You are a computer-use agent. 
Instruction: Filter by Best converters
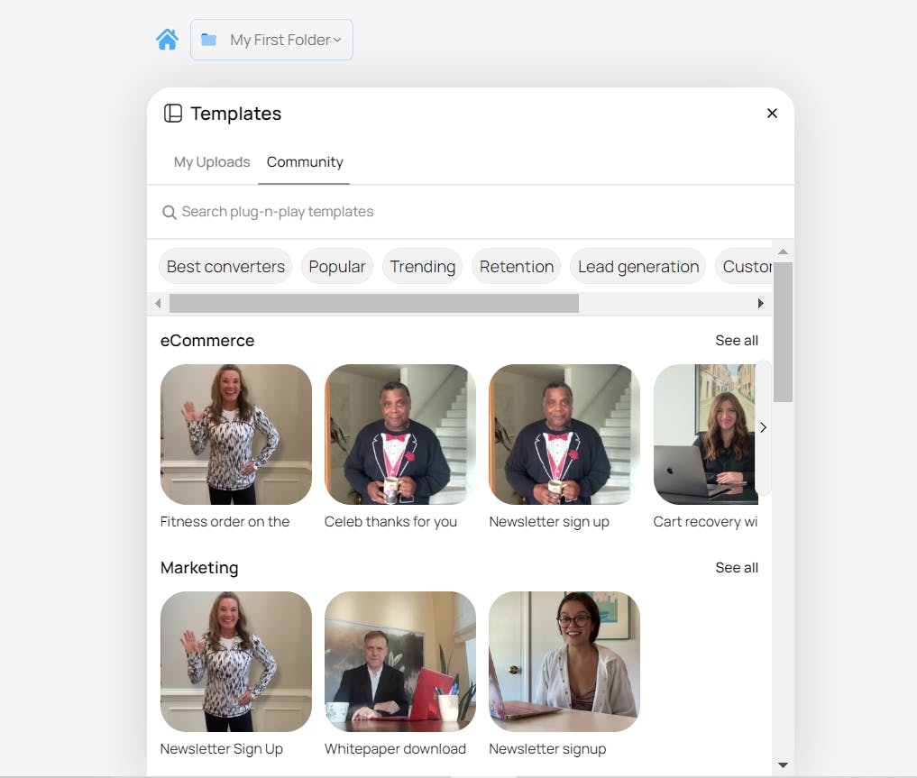[x=225, y=267]
